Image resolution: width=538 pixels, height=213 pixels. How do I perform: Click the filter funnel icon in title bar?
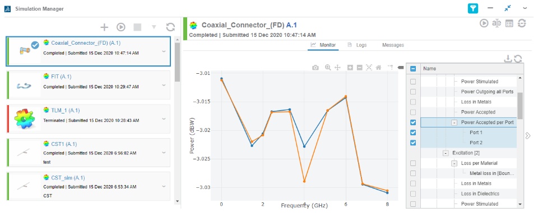pos(473,8)
